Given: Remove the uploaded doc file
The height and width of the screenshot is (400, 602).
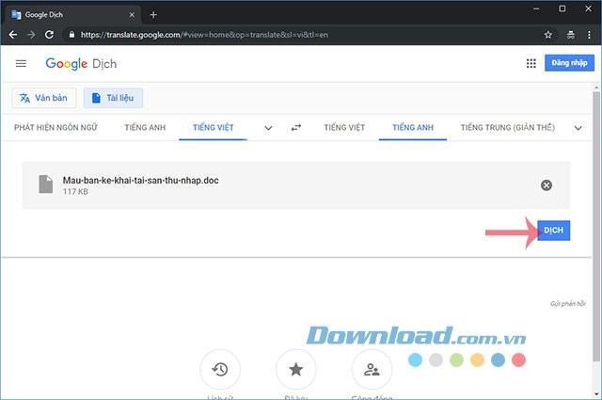Looking at the screenshot, I should tap(547, 185).
